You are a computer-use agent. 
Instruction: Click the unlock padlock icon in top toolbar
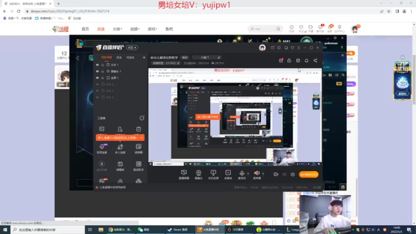(x=289, y=60)
